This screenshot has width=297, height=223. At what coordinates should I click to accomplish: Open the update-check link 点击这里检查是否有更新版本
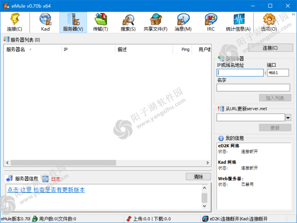pyautogui.click(x=46, y=190)
